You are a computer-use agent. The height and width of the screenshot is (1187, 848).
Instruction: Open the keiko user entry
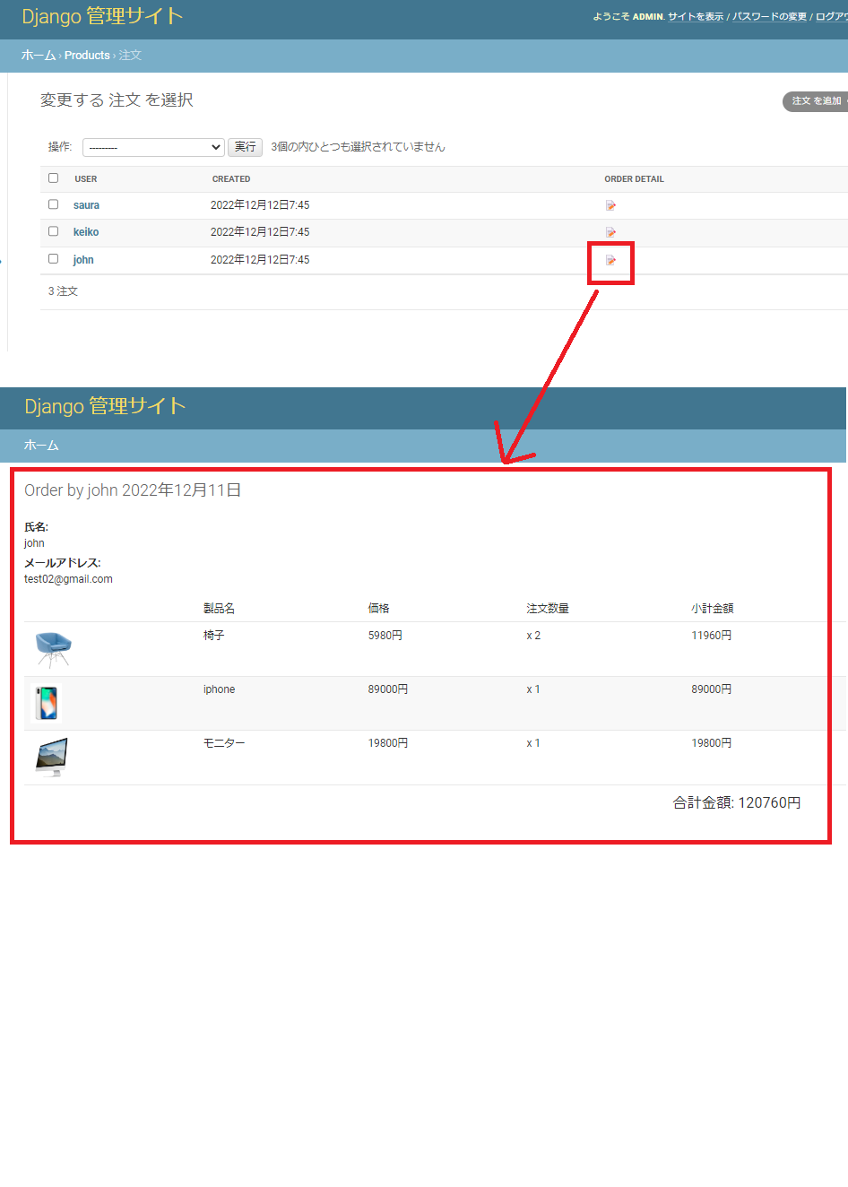click(85, 232)
